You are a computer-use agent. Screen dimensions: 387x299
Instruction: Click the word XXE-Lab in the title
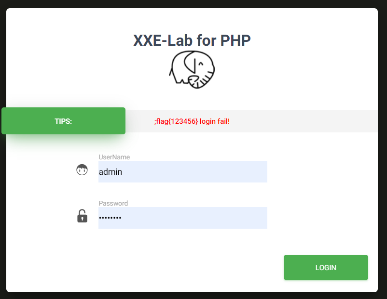(x=163, y=41)
